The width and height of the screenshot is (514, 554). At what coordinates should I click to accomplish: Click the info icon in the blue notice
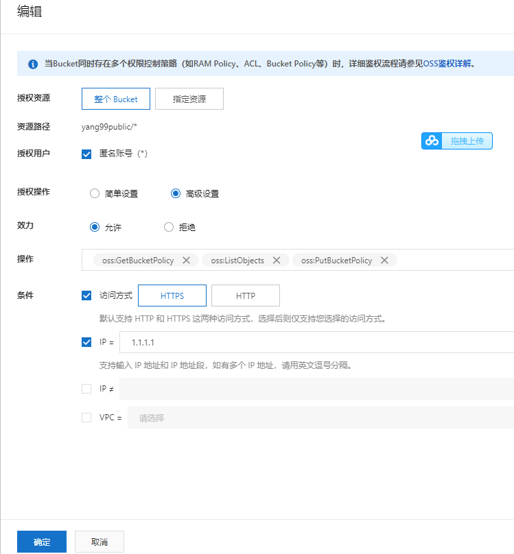(x=33, y=64)
